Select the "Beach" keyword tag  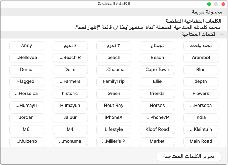click(x=157, y=58)
